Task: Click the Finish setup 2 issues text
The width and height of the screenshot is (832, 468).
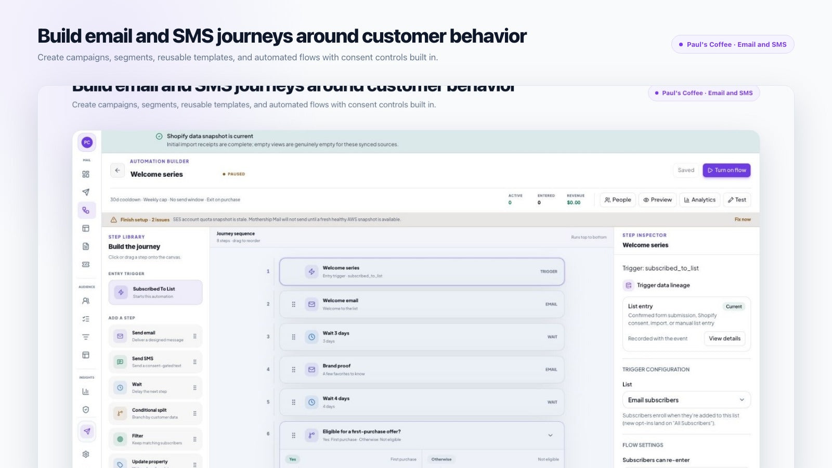Action: (145, 219)
